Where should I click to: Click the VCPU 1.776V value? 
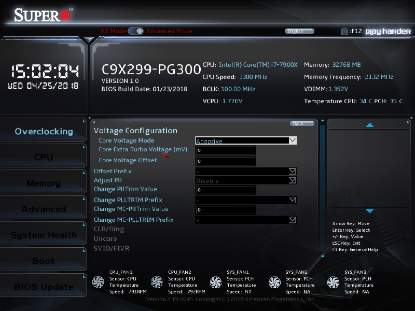[x=232, y=101]
